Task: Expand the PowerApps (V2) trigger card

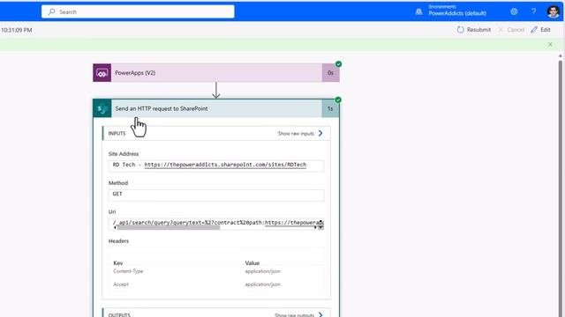Action: coord(216,73)
